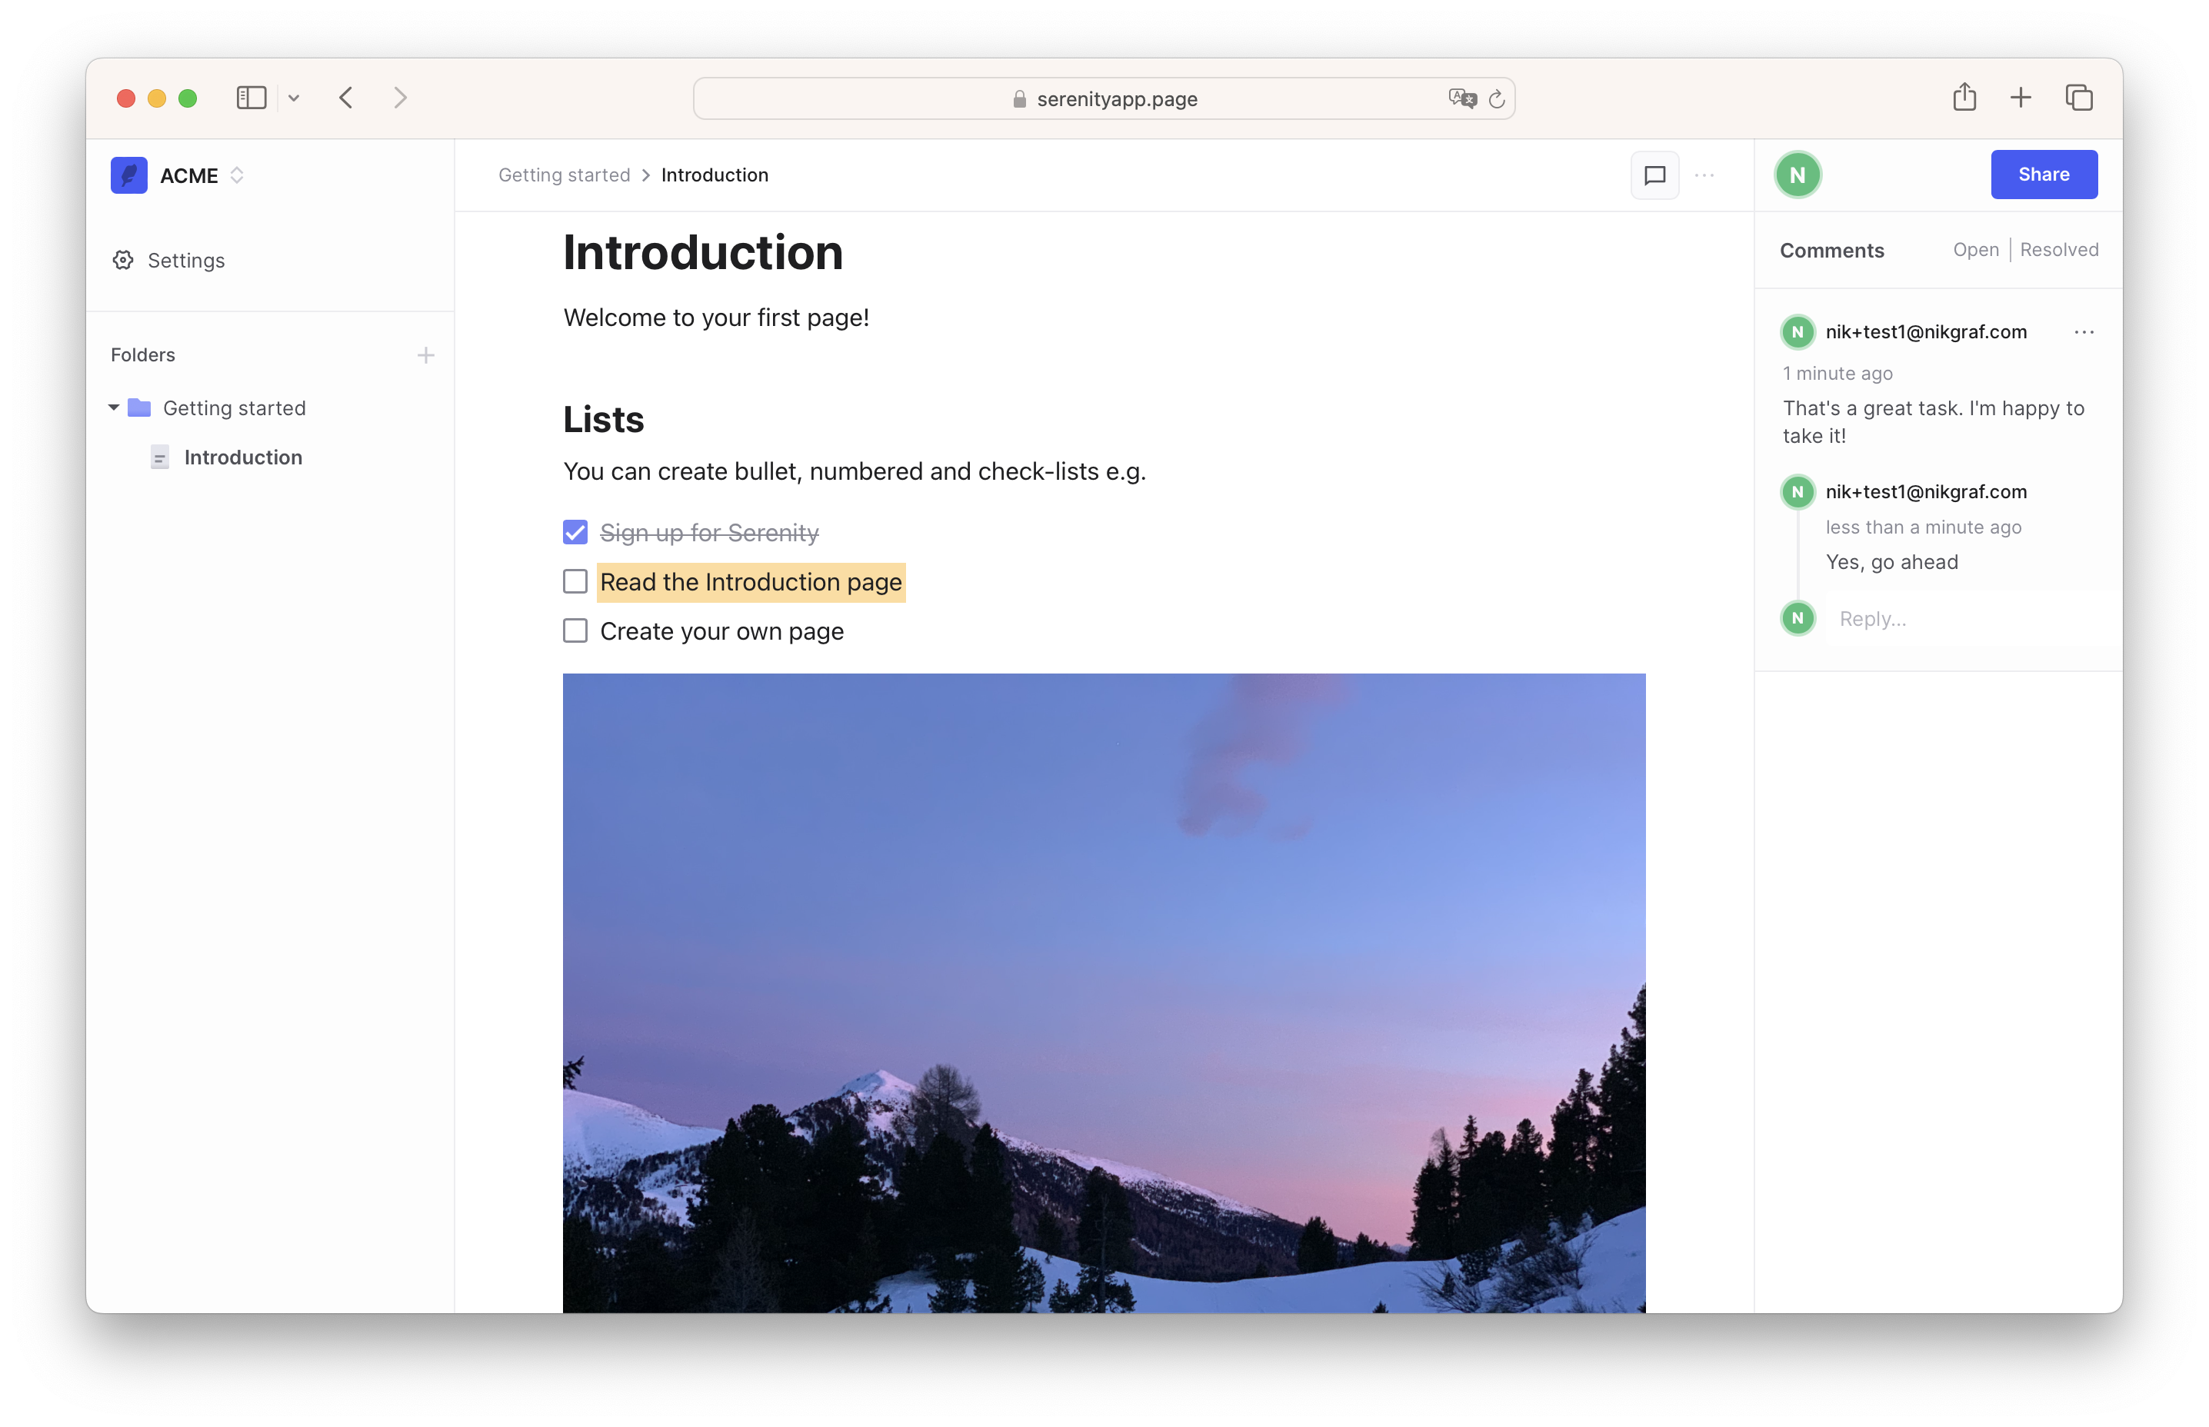Click the blue Share button
Screen dimensions: 2209x1427
point(2042,175)
